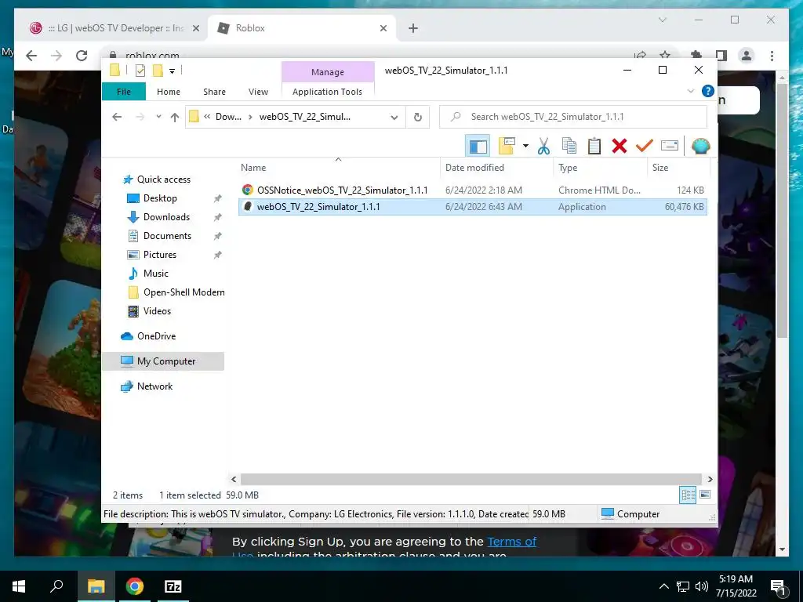Switch to details view button
Viewport: 803px width, 602px height.
tap(688, 495)
